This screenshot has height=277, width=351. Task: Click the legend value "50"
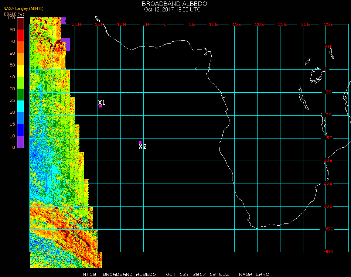click(x=12, y=65)
